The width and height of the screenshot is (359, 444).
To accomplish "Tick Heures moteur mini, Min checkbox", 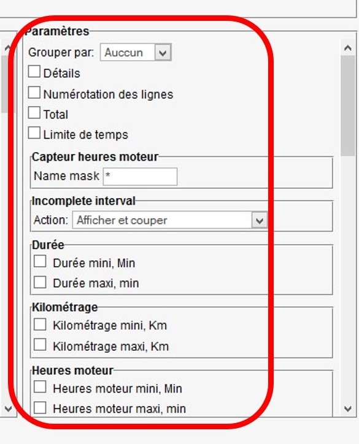I will pos(40,387).
